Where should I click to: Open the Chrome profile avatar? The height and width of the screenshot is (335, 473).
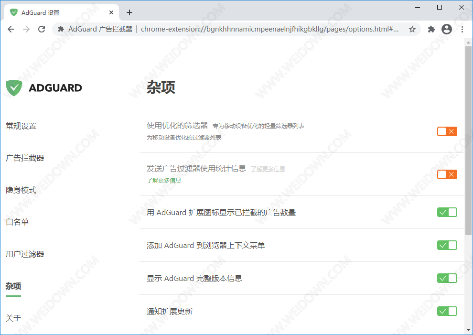pos(447,29)
